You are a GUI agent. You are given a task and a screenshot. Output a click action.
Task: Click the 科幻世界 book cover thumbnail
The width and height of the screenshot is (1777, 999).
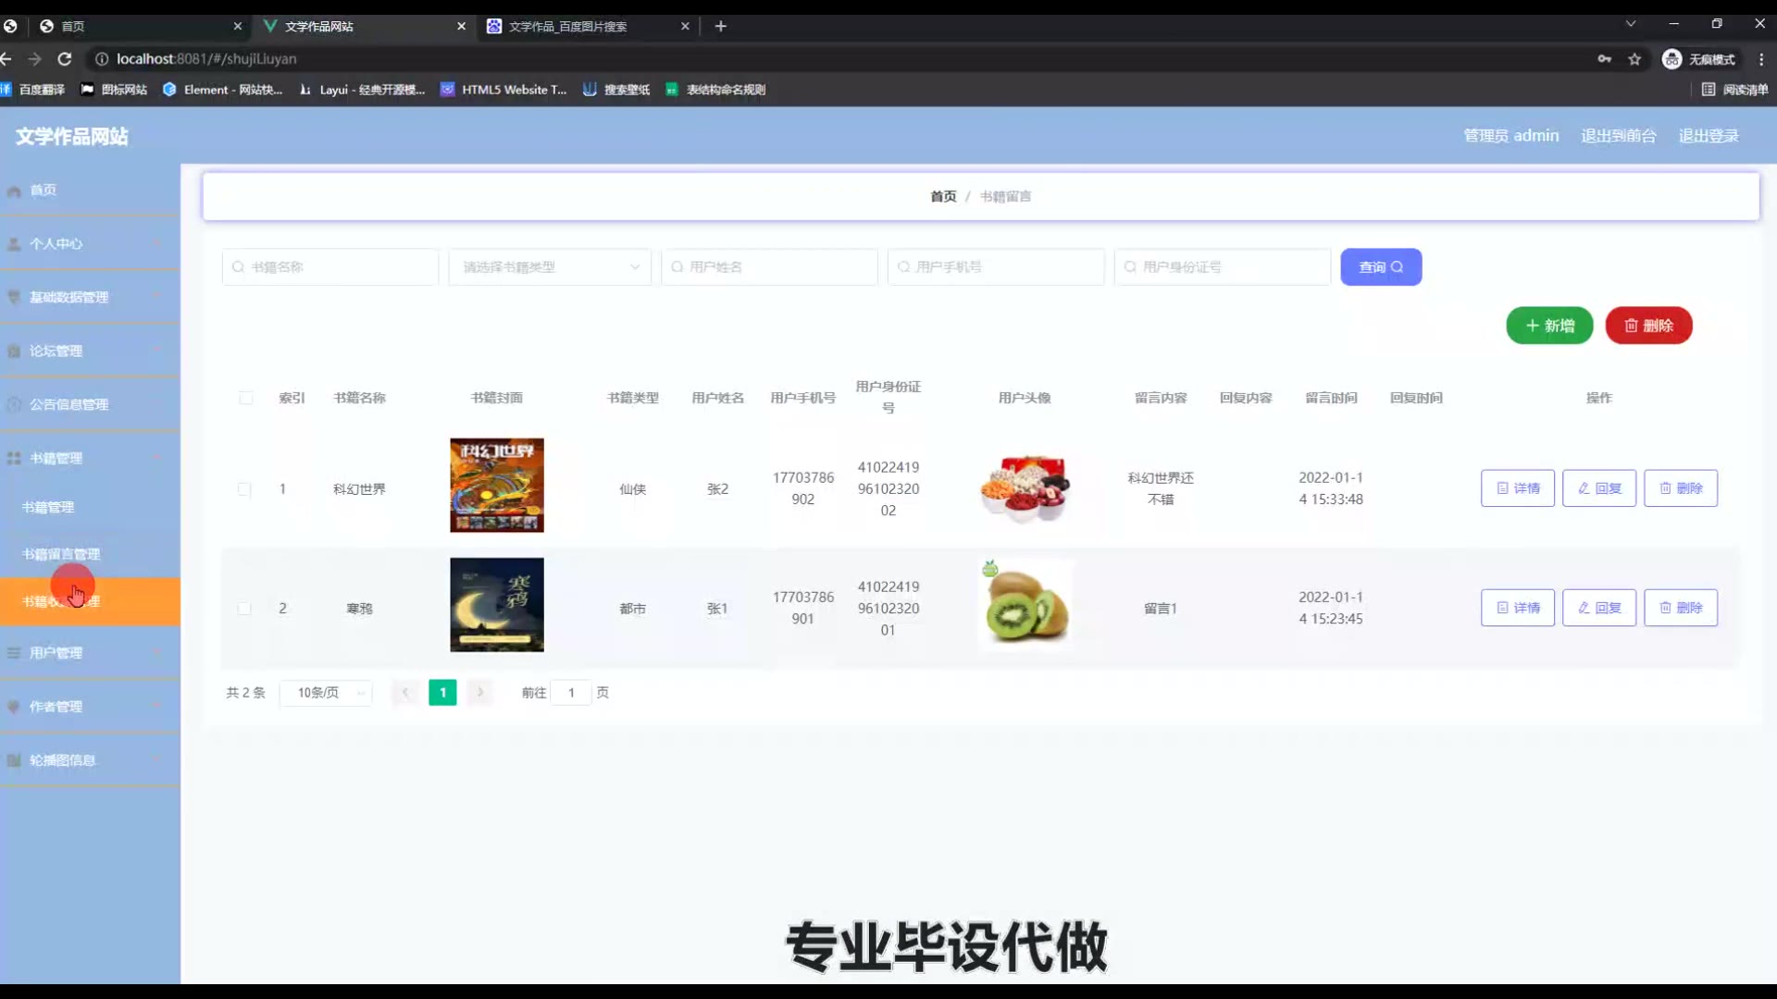click(497, 486)
